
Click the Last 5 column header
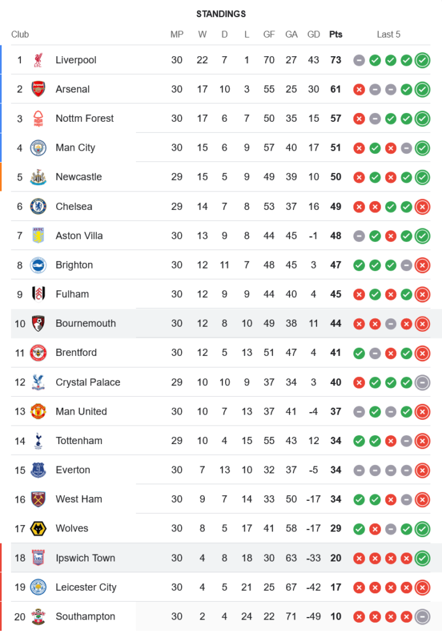(x=388, y=34)
